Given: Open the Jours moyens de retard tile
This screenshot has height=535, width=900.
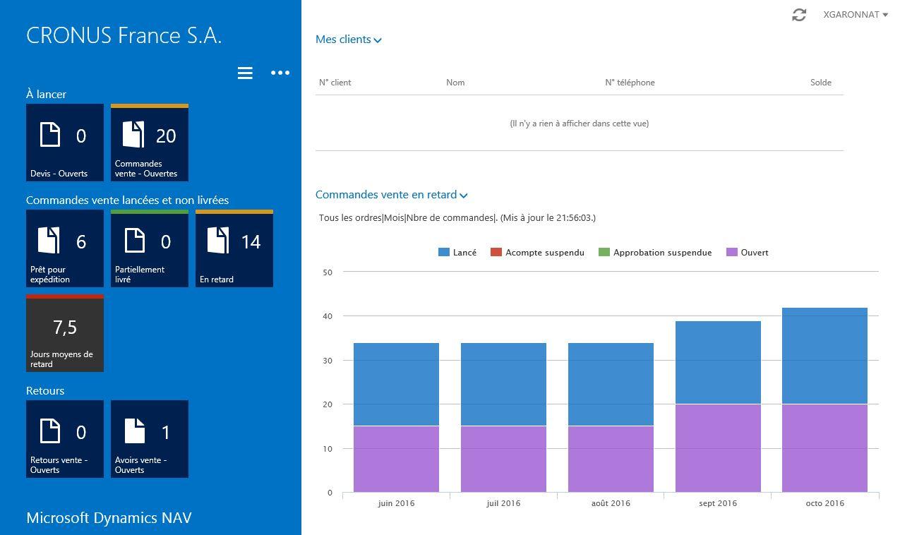Looking at the screenshot, I should [65, 333].
